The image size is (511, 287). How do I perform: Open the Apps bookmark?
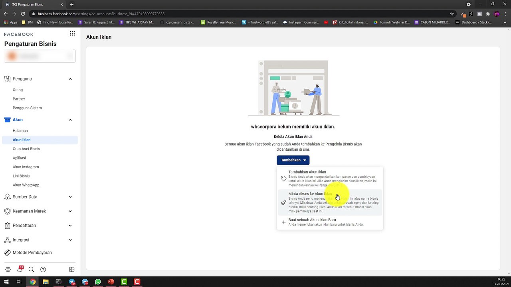(11, 22)
